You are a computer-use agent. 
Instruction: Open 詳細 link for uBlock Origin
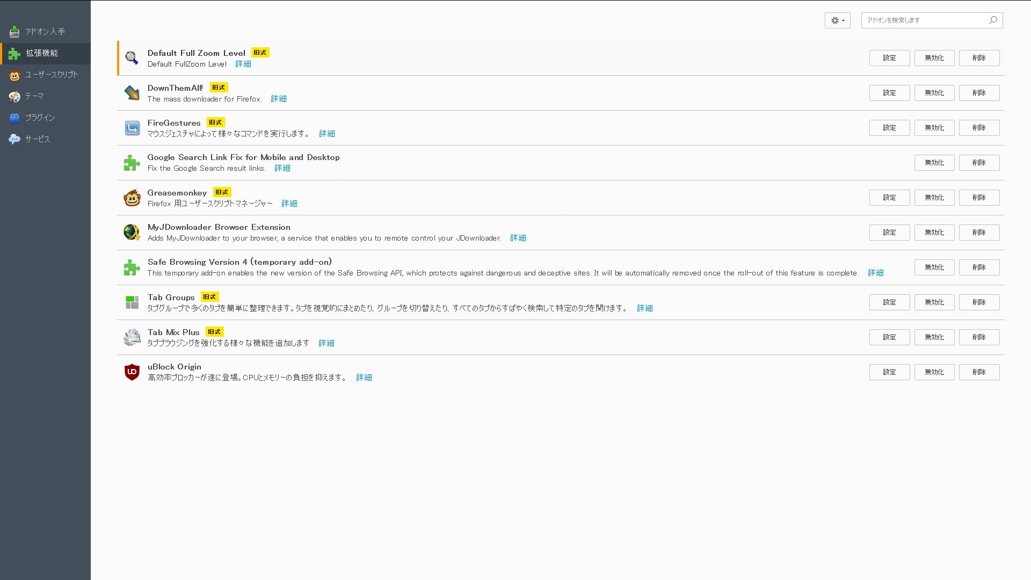[364, 378]
